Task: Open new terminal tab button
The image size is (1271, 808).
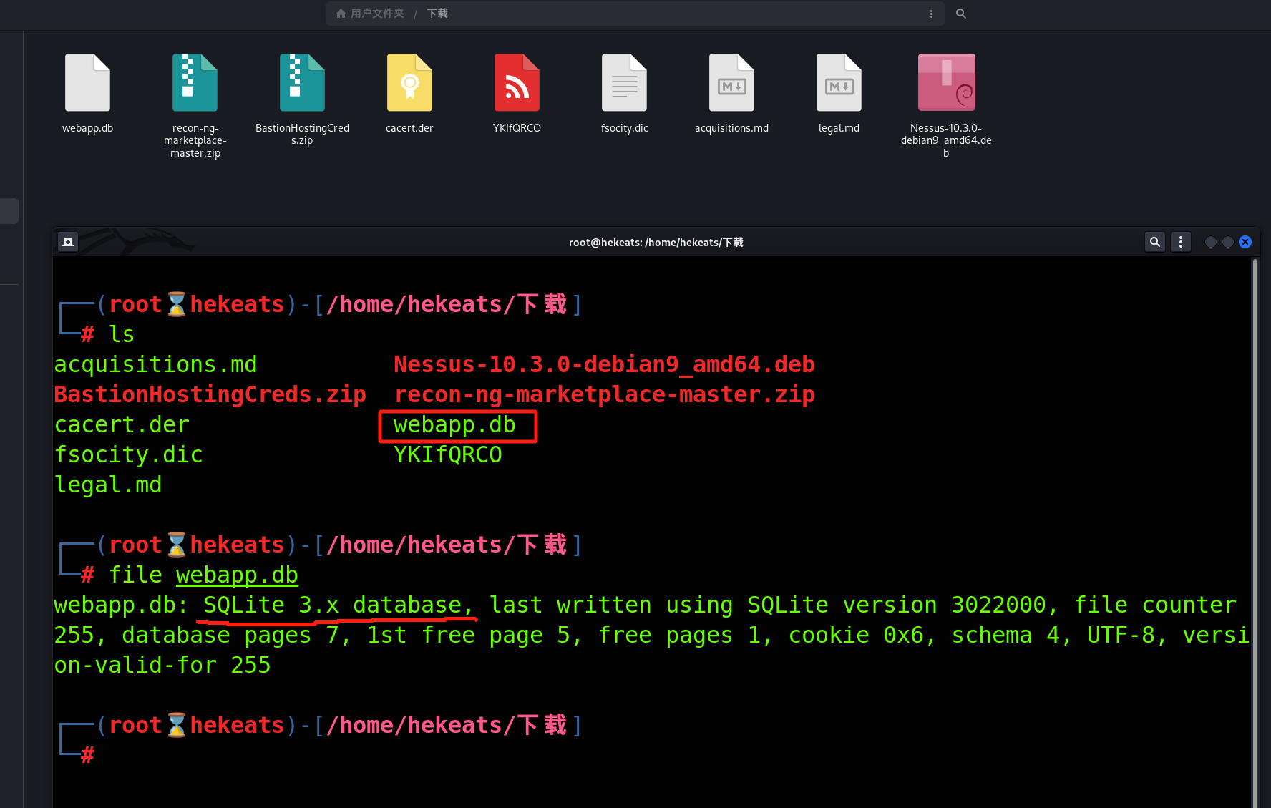Action: (x=68, y=242)
